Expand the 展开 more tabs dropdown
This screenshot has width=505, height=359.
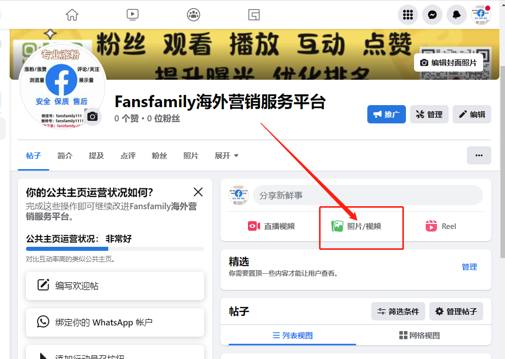[227, 156]
